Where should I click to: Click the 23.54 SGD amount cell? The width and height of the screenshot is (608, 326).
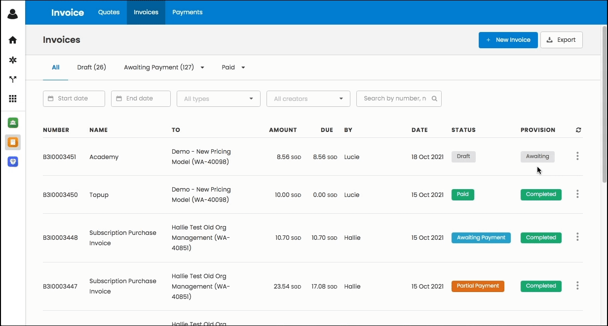point(288,287)
